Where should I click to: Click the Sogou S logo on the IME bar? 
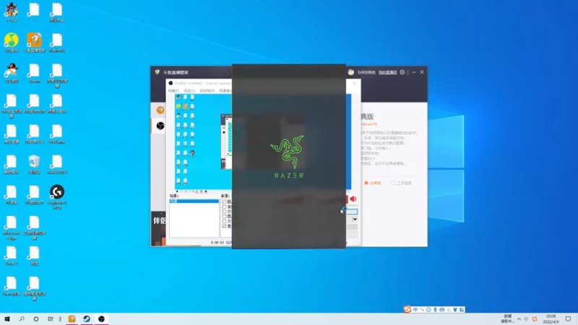pos(407,310)
